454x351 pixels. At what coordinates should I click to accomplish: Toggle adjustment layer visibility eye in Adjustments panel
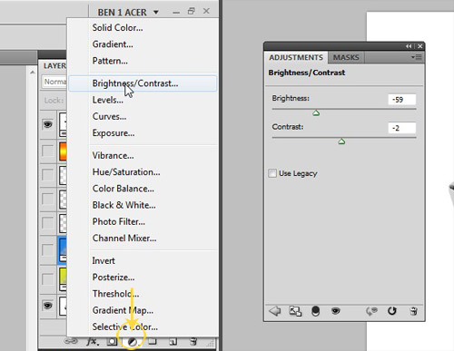335,311
